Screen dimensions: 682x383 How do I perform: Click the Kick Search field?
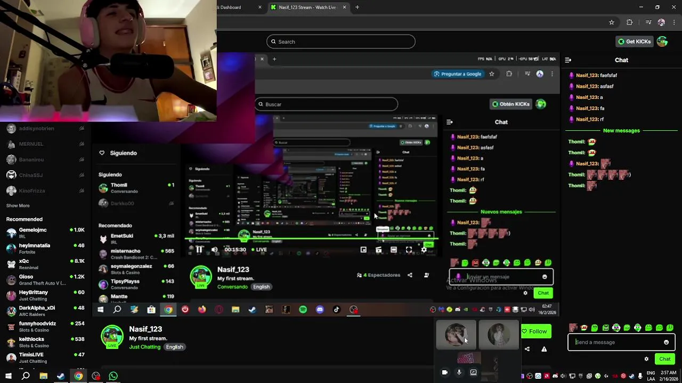click(x=341, y=41)
